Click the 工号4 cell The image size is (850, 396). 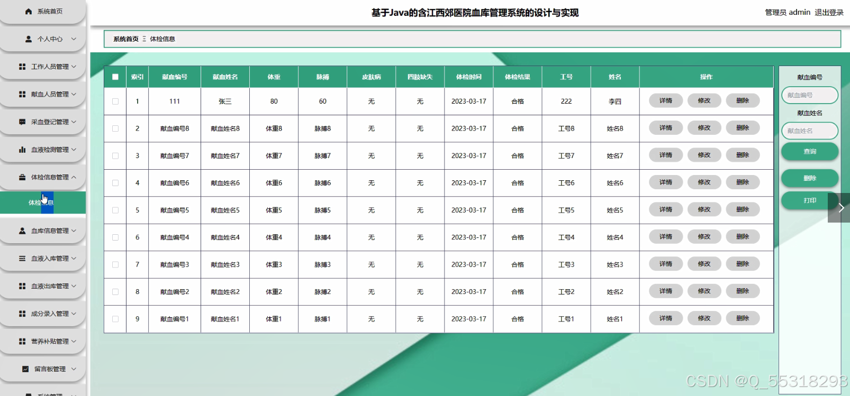point(566,237)
